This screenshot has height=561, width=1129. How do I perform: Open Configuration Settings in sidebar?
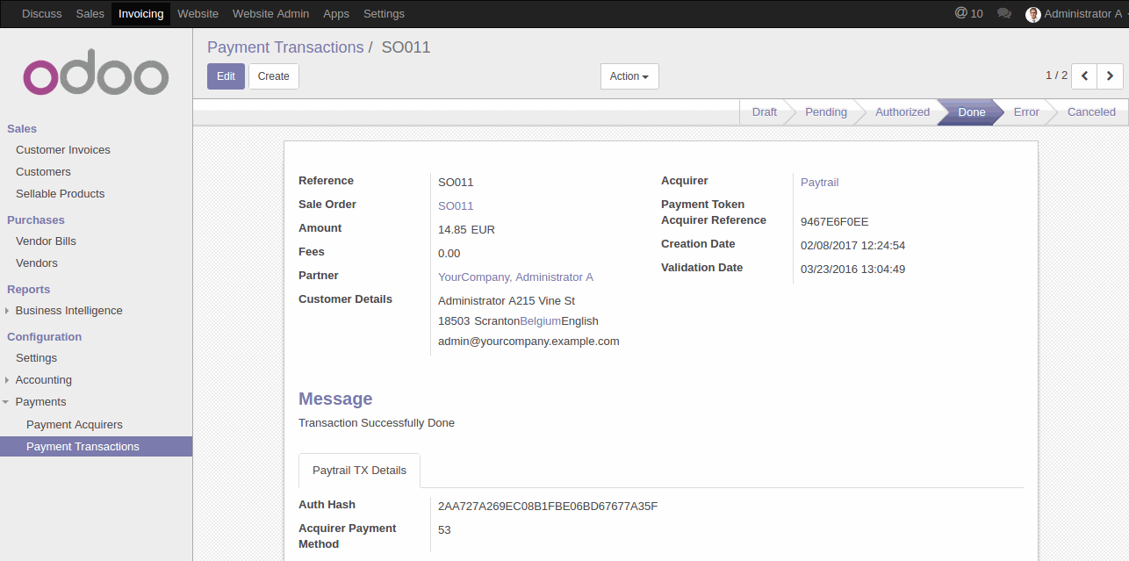pyautogui.click(x=36, y=358)
